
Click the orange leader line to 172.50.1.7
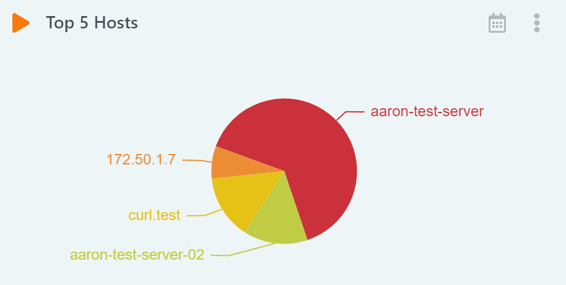[x=197, y=160]
